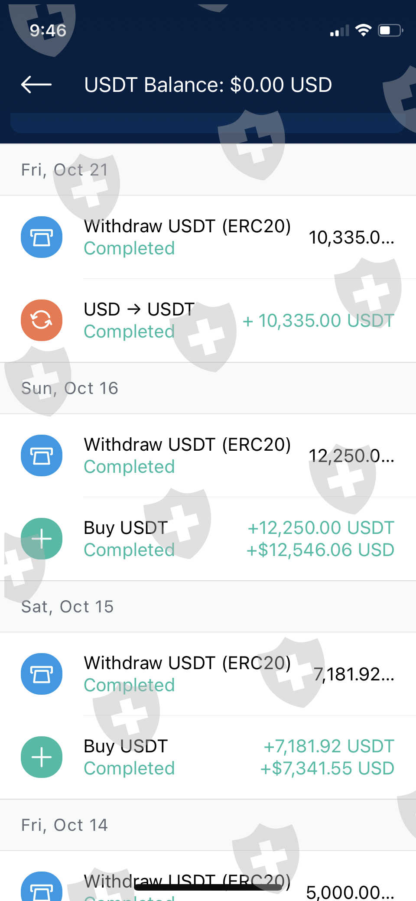Tap the back arrow in header
Image resolution: width=416 pixels, height=901 pixels.
(x=36, y=85)
